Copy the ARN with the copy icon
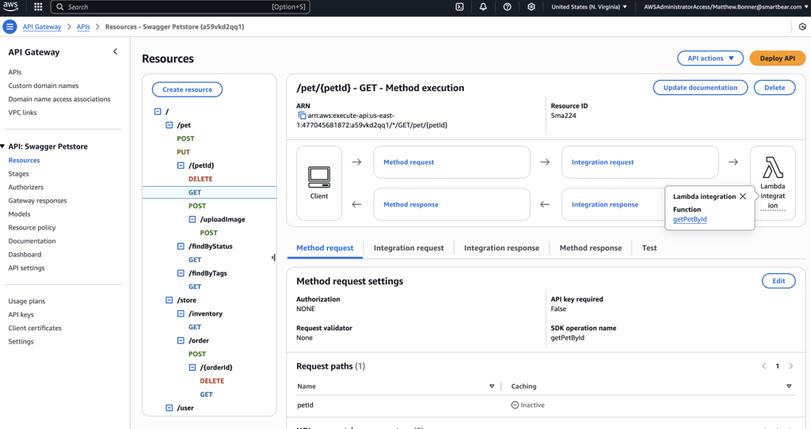 coord(302,116)
